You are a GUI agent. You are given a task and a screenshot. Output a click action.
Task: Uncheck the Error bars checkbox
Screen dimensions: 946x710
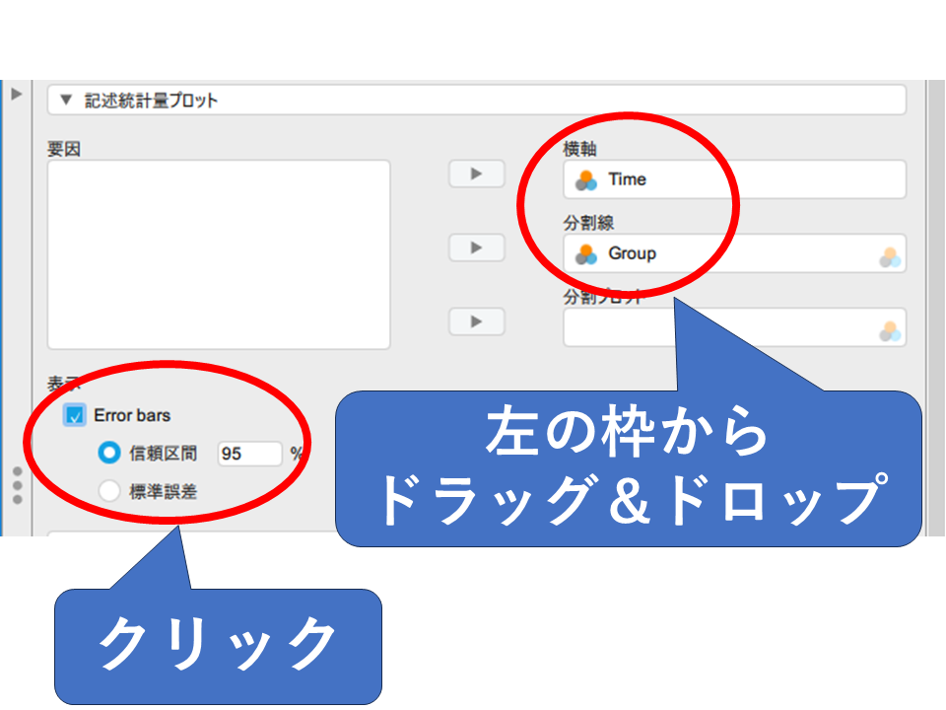coord(75,415)
